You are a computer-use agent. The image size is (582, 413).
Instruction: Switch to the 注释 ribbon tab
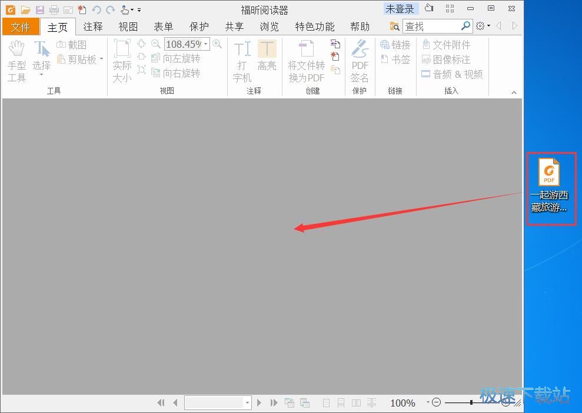(92, 26)
